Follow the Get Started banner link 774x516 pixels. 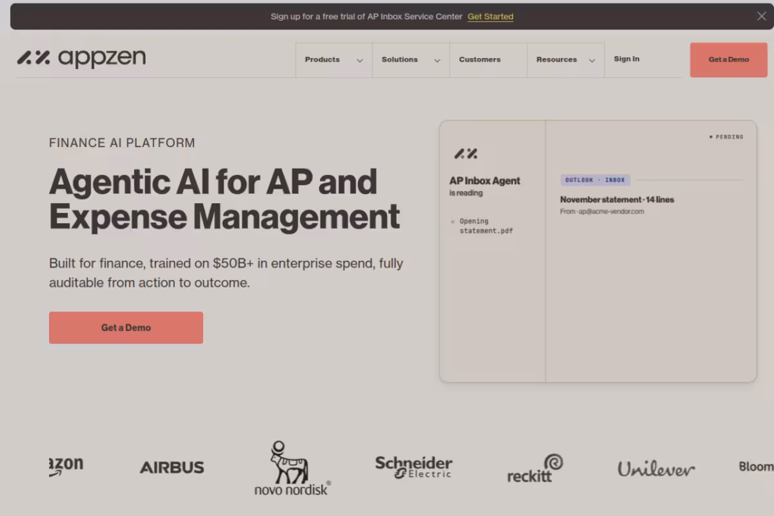490,17
